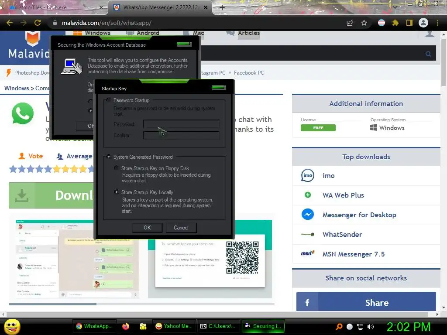The width and height of the screenshot is (447, 335).
Task: Go forward in the browser
Action: coord(24,23)
